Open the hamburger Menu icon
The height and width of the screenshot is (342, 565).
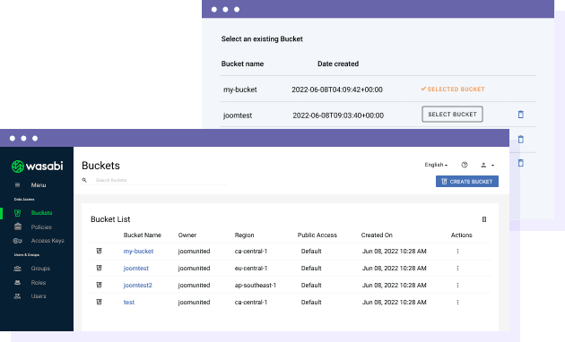(17, 184)
